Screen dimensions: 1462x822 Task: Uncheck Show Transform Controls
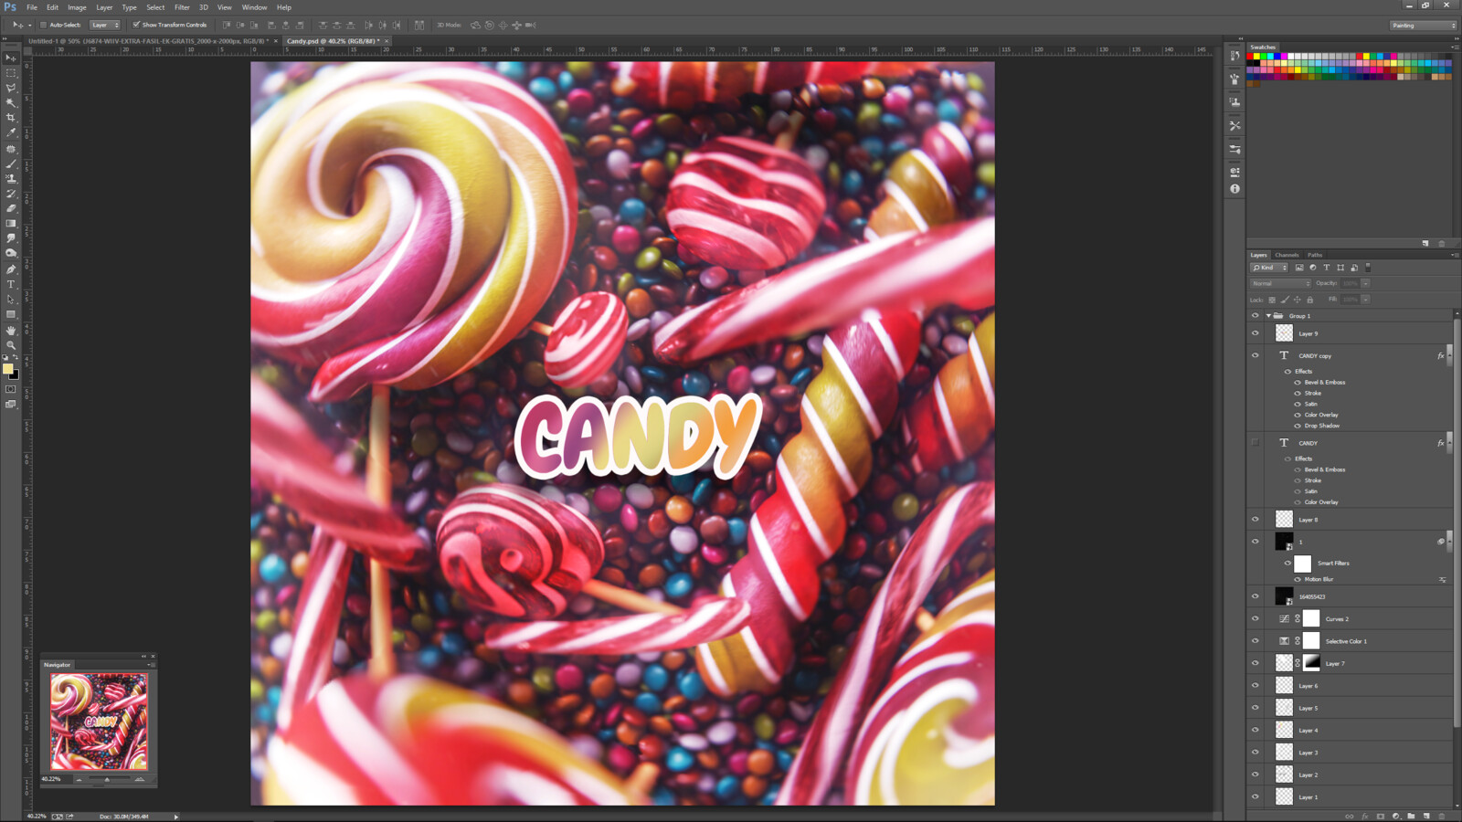click(x=136, y=25)
